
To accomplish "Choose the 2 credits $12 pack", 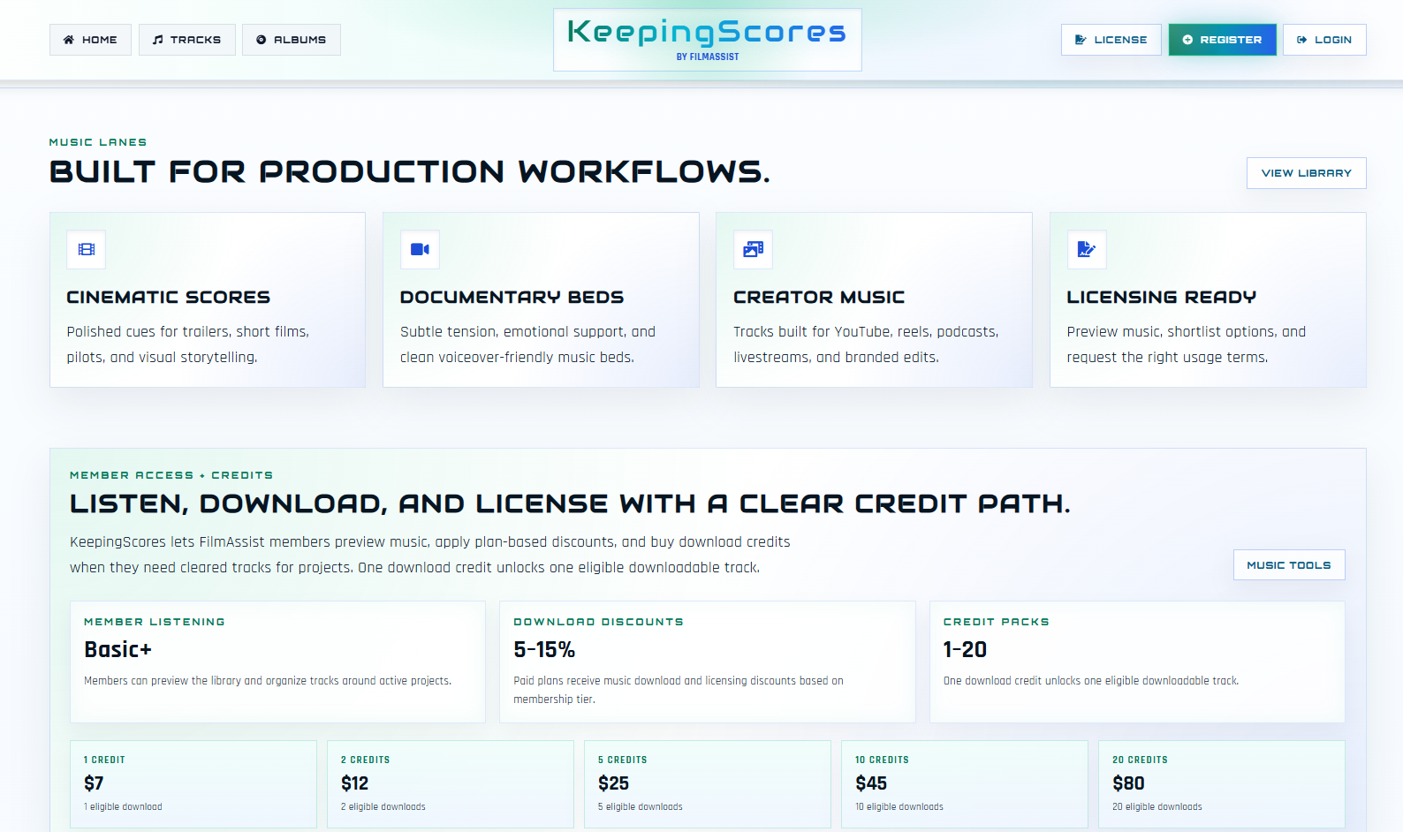I will (451, 784).
